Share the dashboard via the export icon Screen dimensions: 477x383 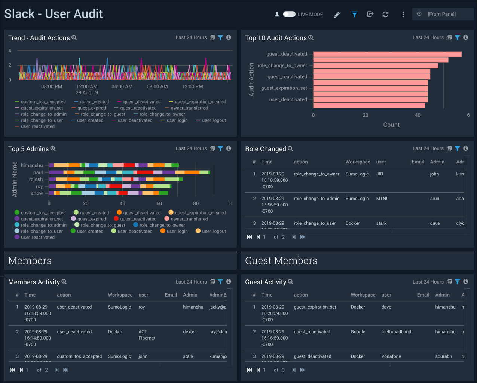click(370, 14)
